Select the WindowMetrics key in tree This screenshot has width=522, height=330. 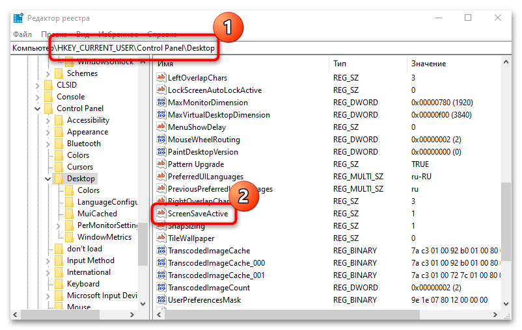tap(104, 237)
